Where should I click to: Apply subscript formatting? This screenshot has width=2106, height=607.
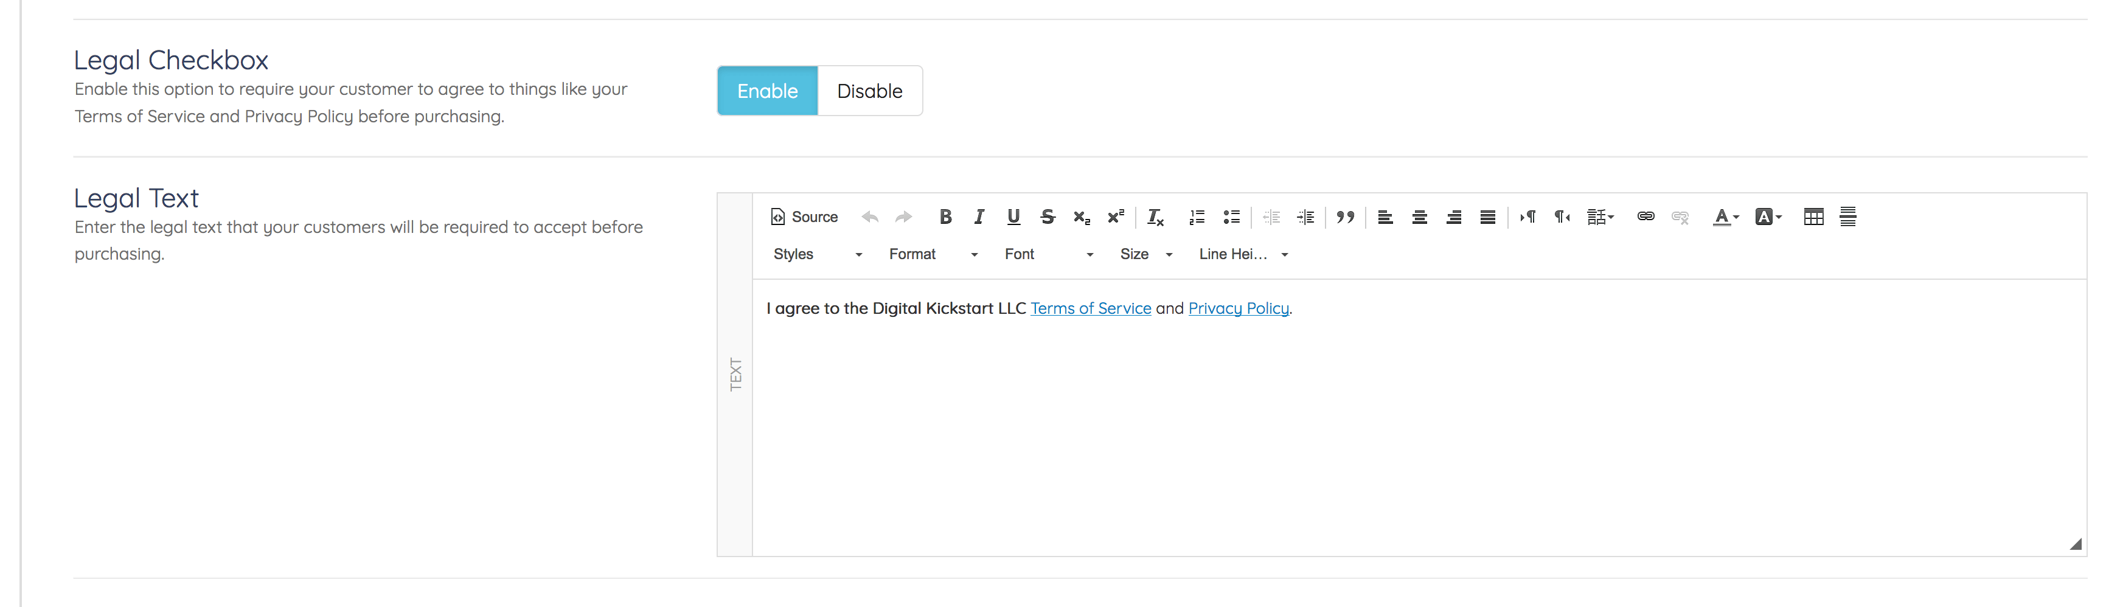[1082, 217]
